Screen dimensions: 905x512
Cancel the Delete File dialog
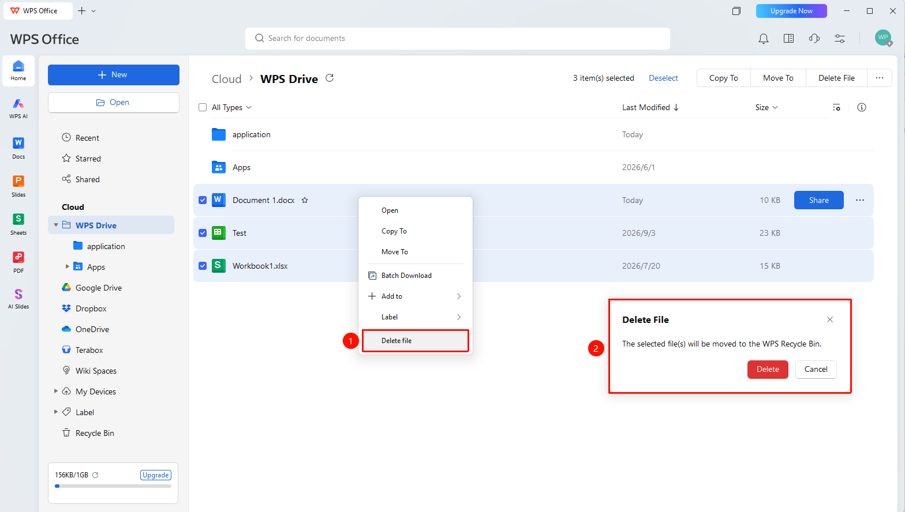(x=816, y=370)
